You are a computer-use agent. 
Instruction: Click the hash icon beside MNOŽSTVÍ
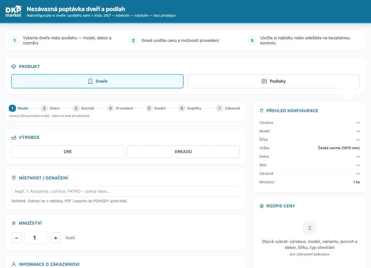tap(14, 223)
